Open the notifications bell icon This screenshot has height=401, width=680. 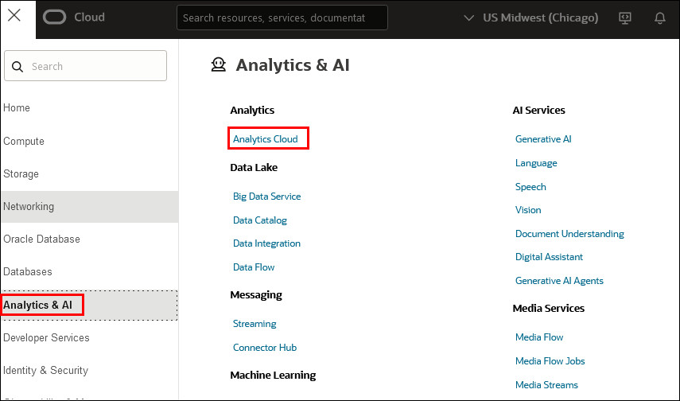[659, 18]
